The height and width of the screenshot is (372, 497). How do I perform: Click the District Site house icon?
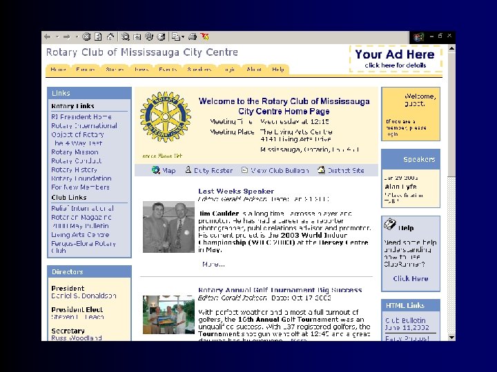321,170
